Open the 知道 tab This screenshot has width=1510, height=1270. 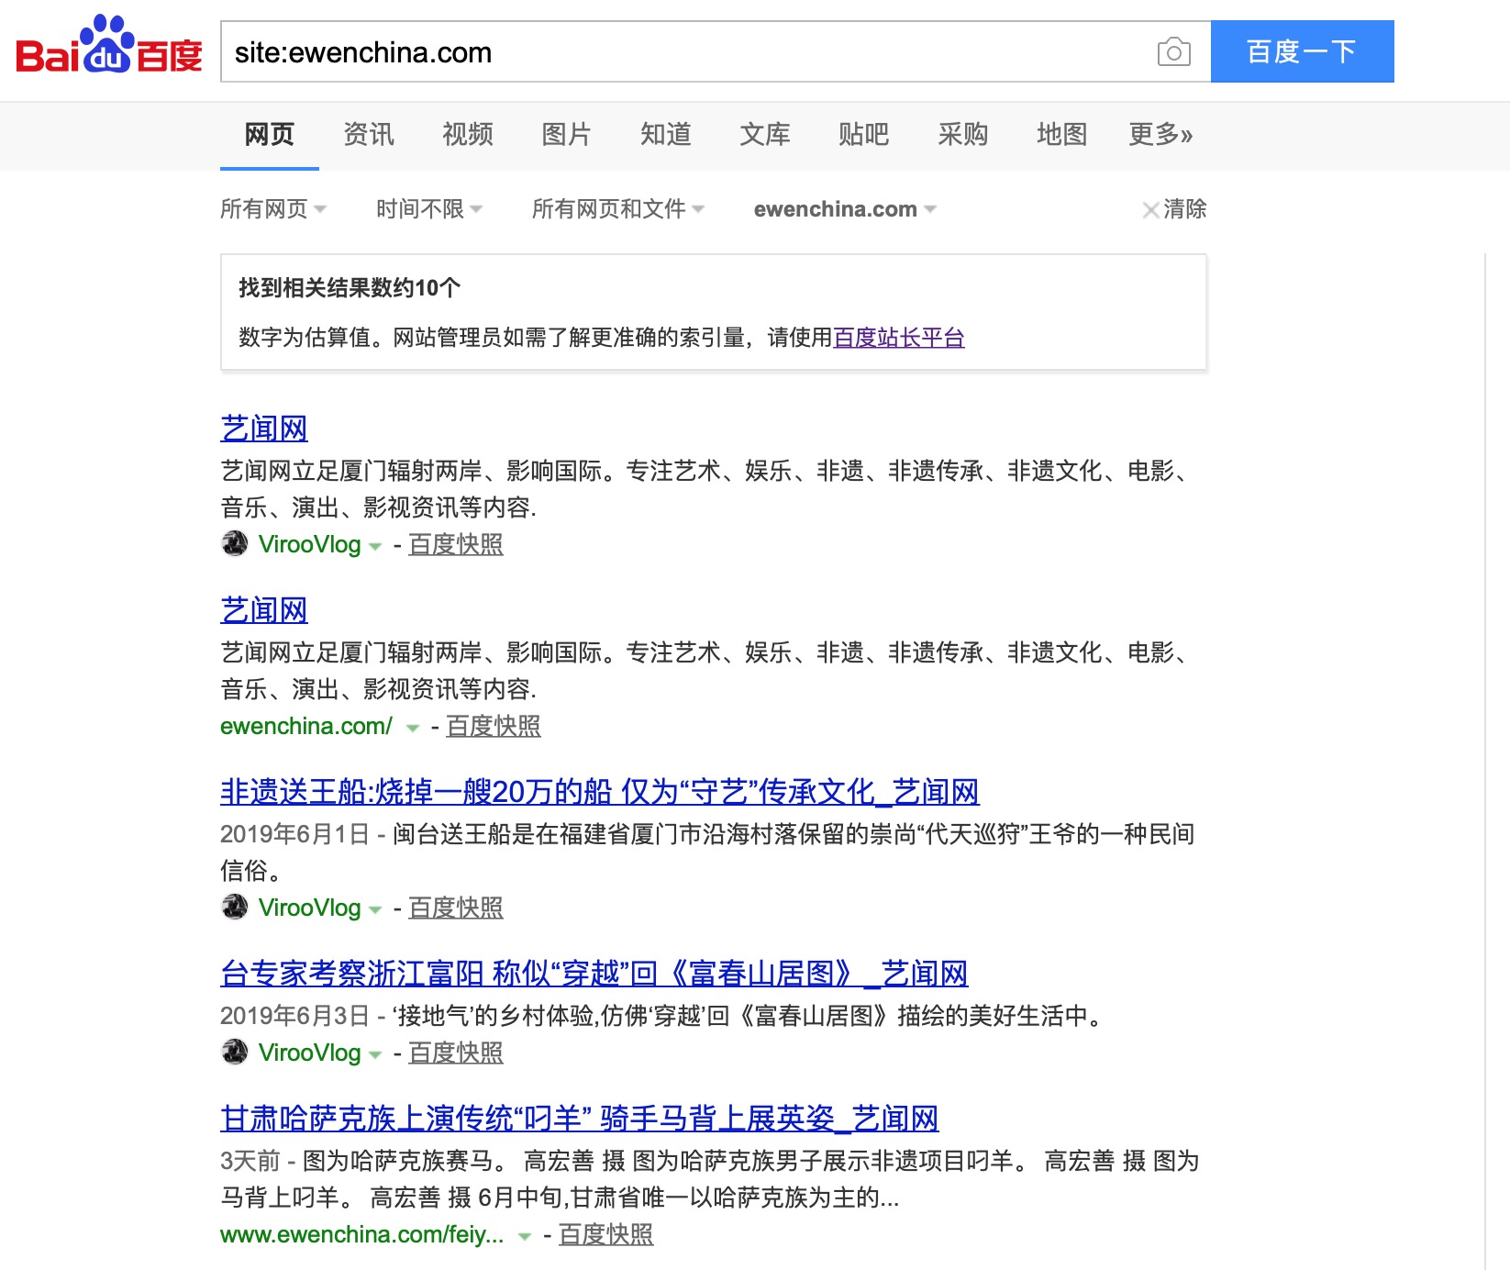[x=666, y=135]
